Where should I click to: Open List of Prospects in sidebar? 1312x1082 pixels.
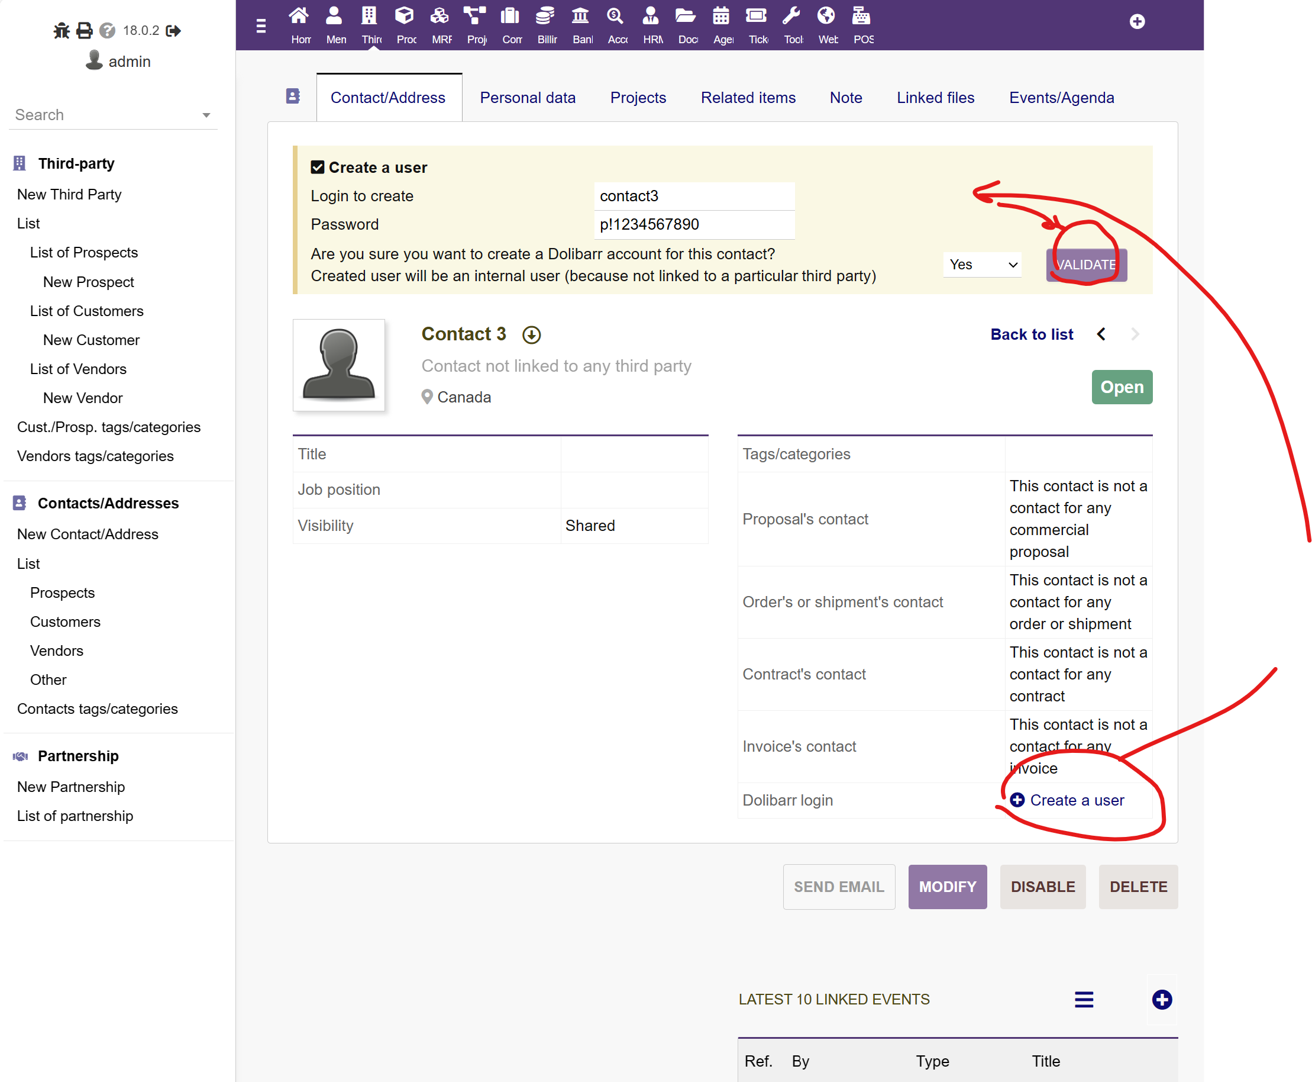[x=84, y=252]
